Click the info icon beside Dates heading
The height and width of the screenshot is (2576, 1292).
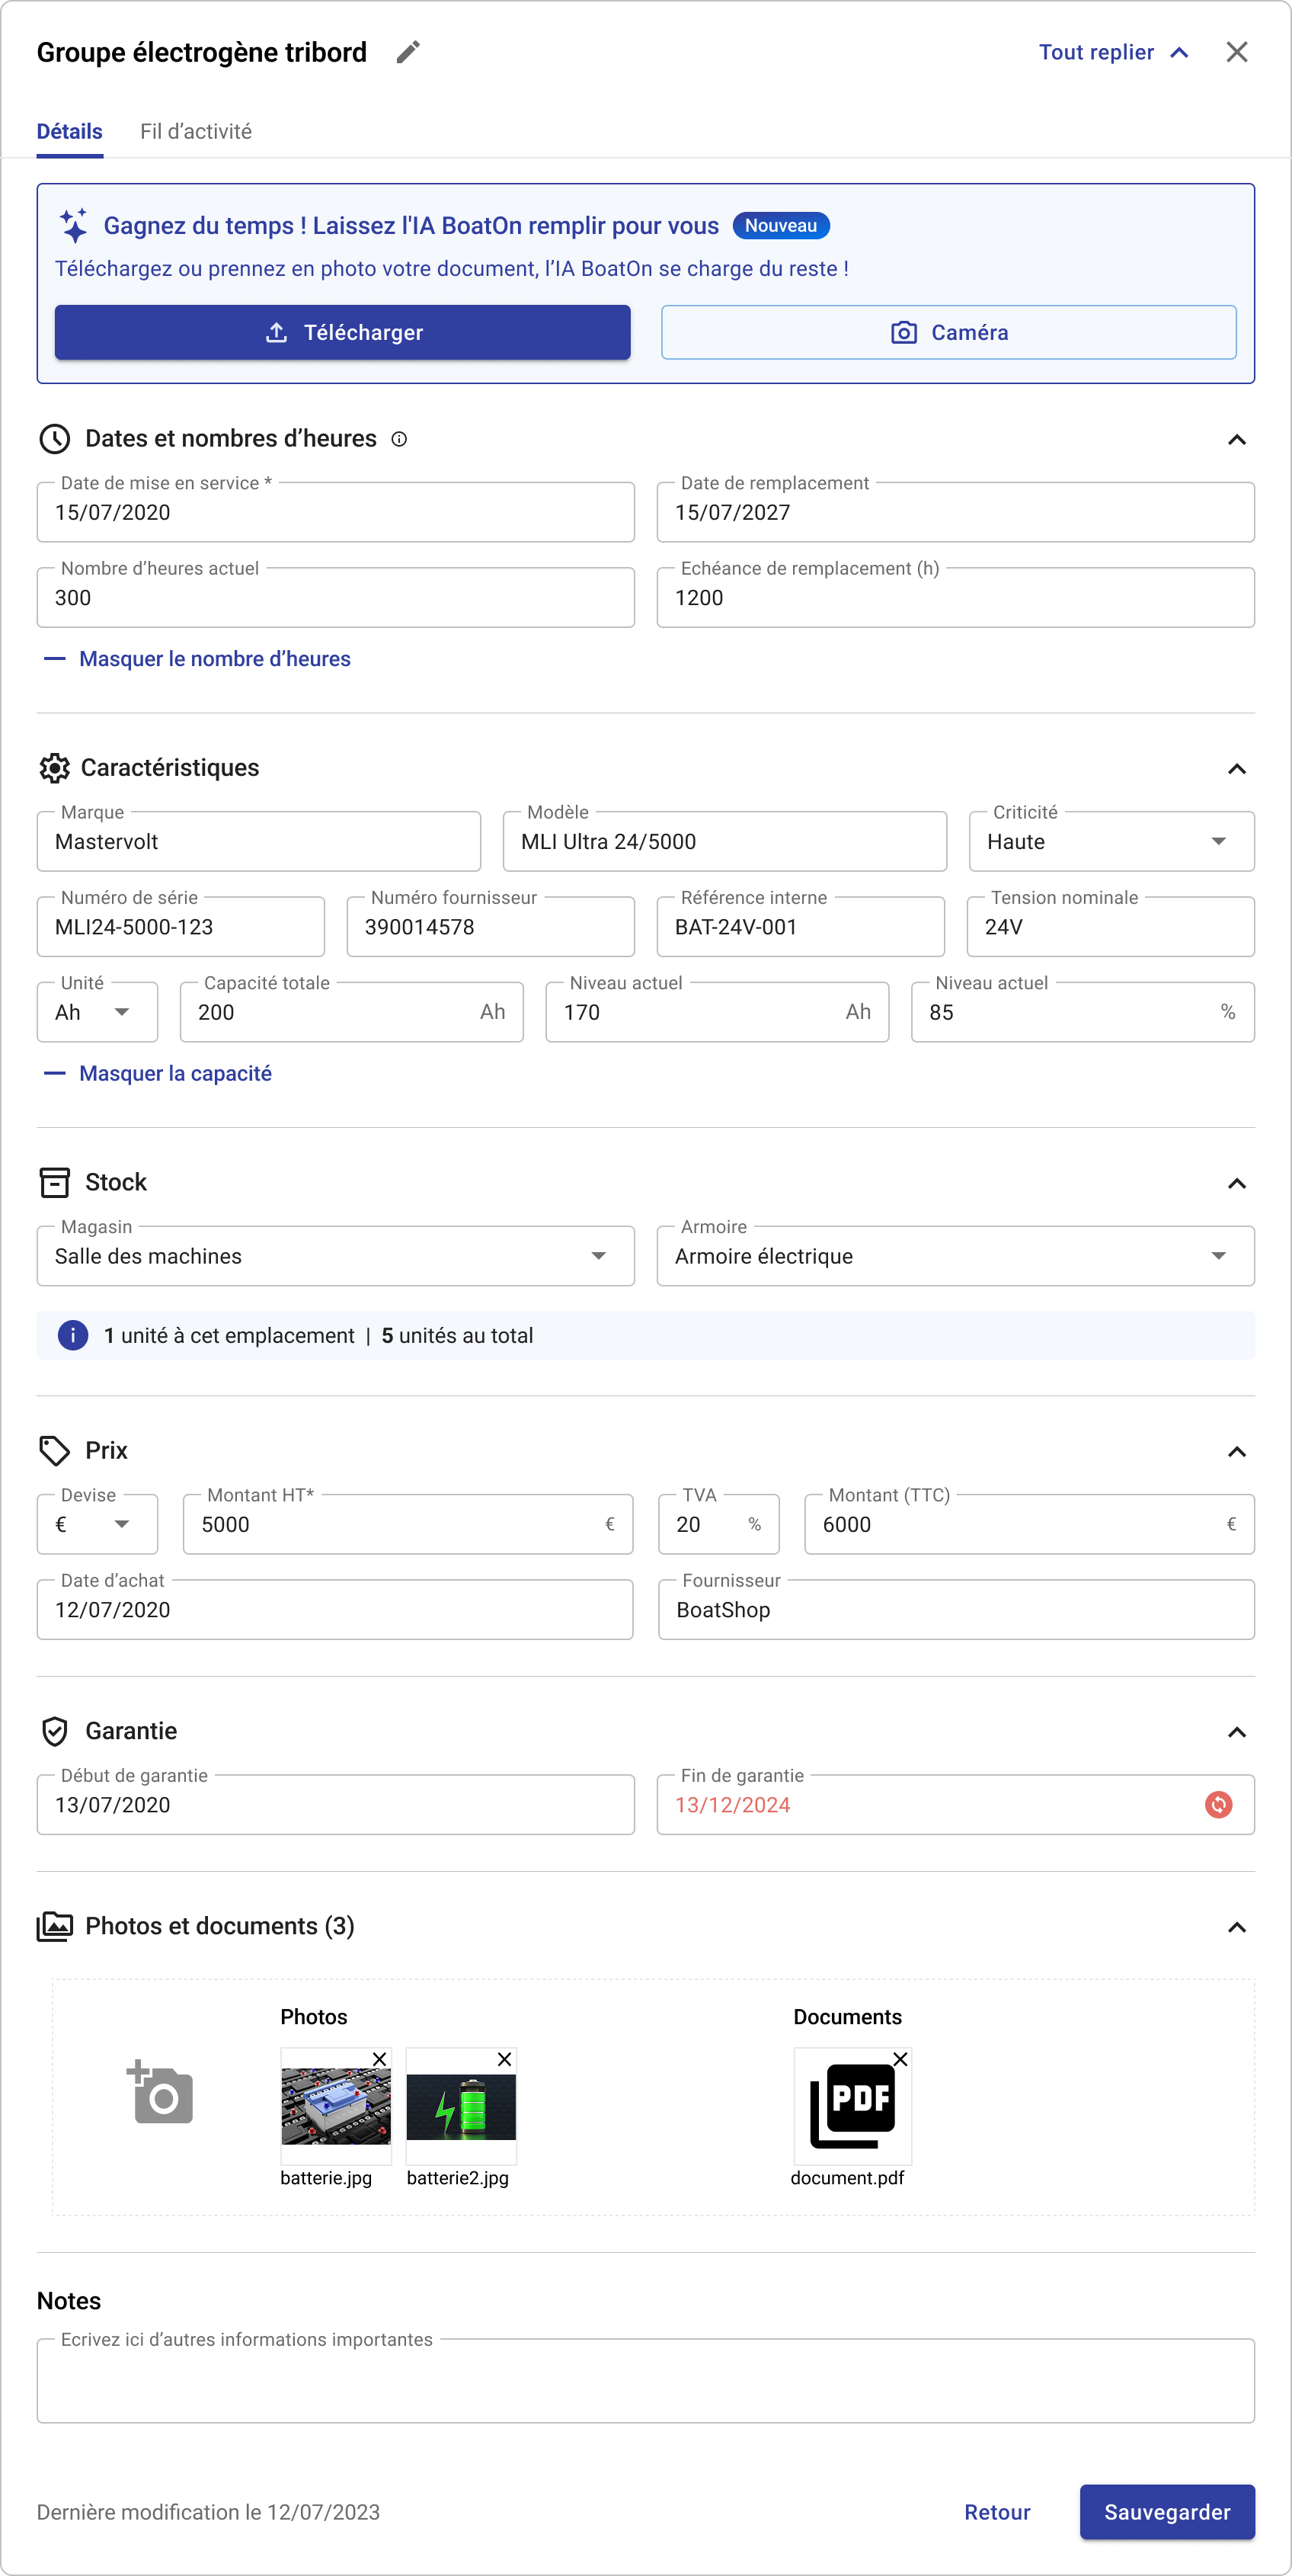point(398,439)
